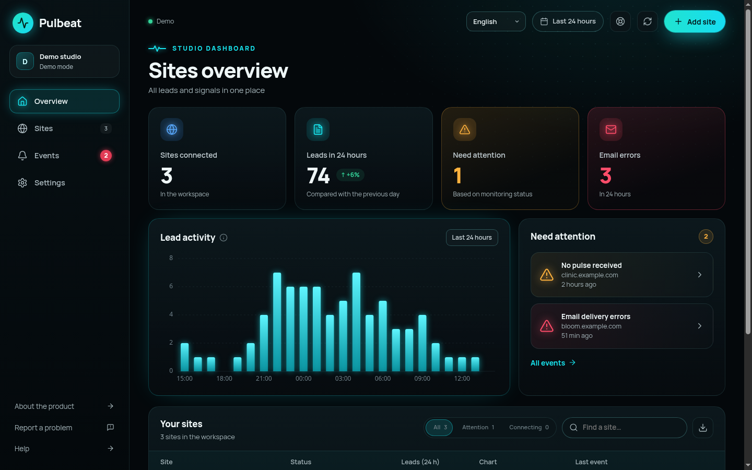Click the Status column header
The image size is (752, 470).
click(x=301, y=462)
